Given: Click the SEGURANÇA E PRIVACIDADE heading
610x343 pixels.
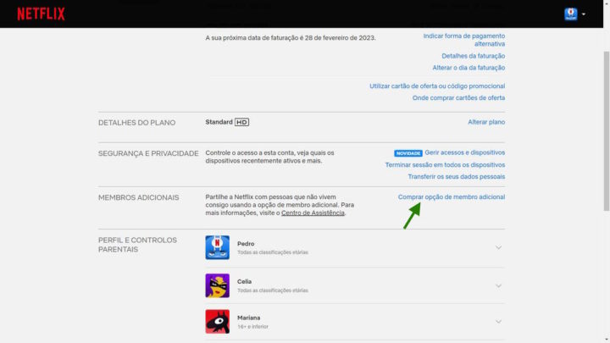Looking at the screenshot, I should point(148,153).
